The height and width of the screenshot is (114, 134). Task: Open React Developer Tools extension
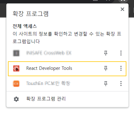coord(67,69)
